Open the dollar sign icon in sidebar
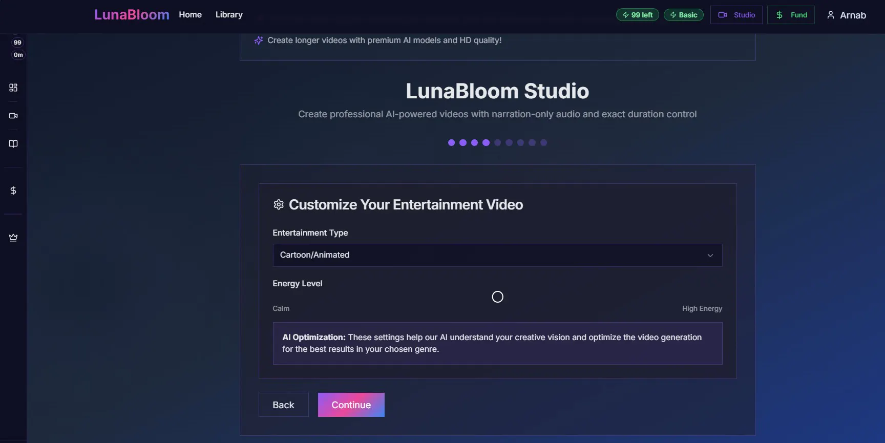 point(13,191)
